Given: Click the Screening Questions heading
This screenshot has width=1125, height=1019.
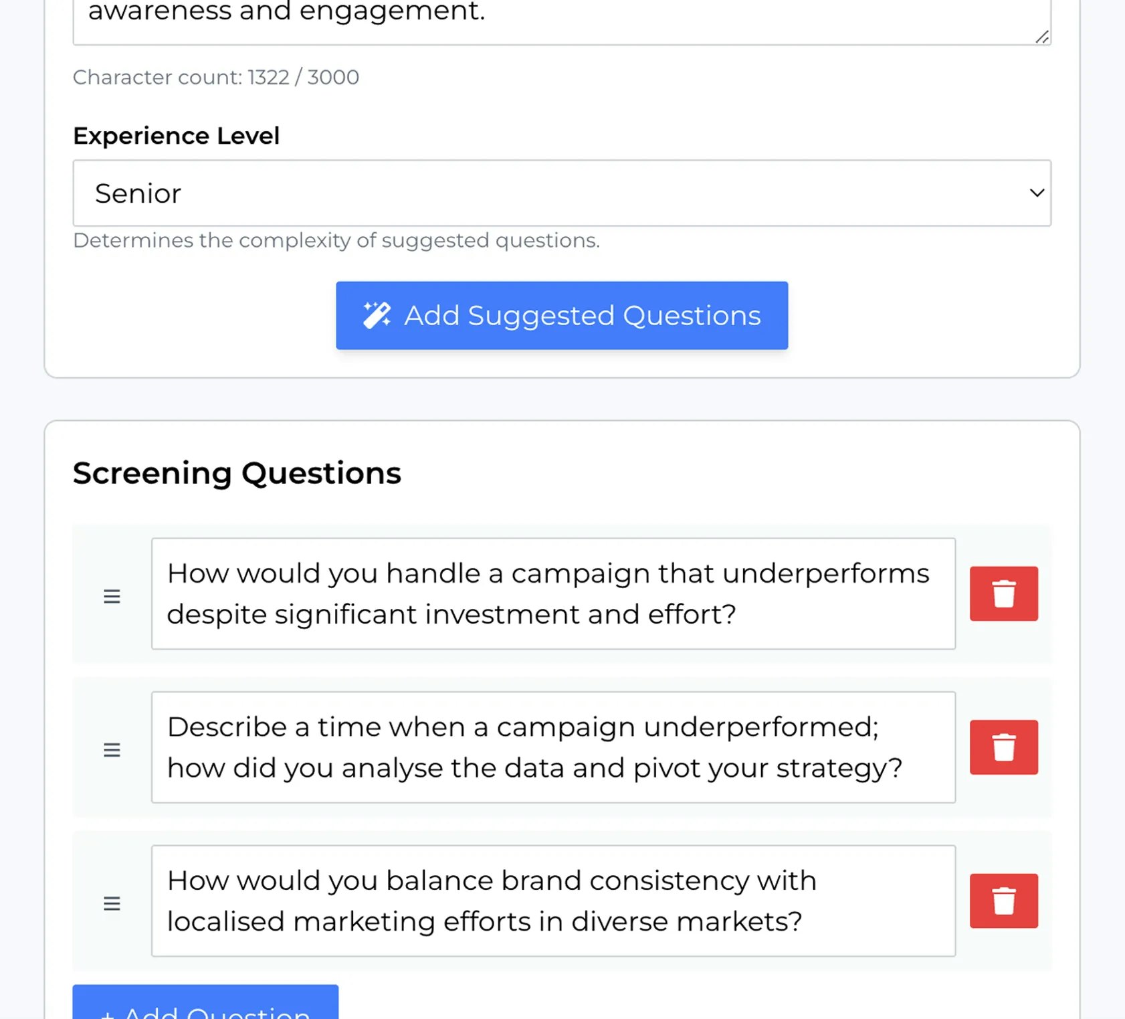Looking at the screenshot, I should (x=237, y=473).
